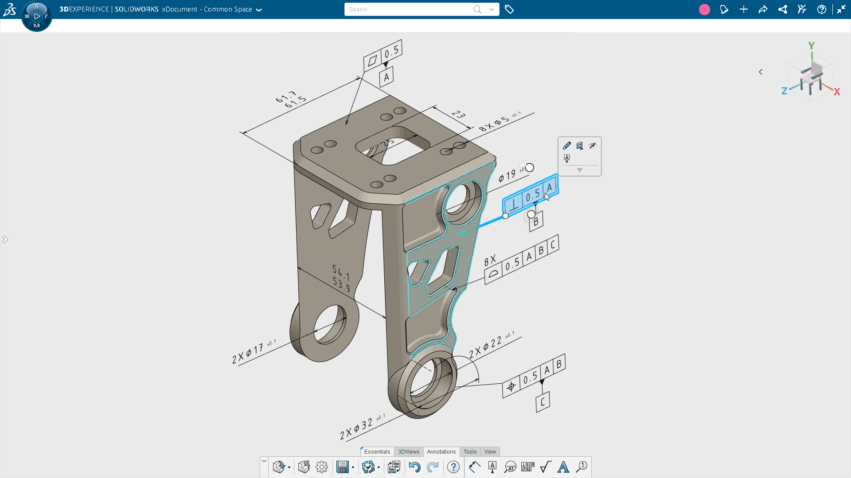The image size is (851, 478).
Task: Select the Geometric Tolerance tool
Action: pos(527,467)
